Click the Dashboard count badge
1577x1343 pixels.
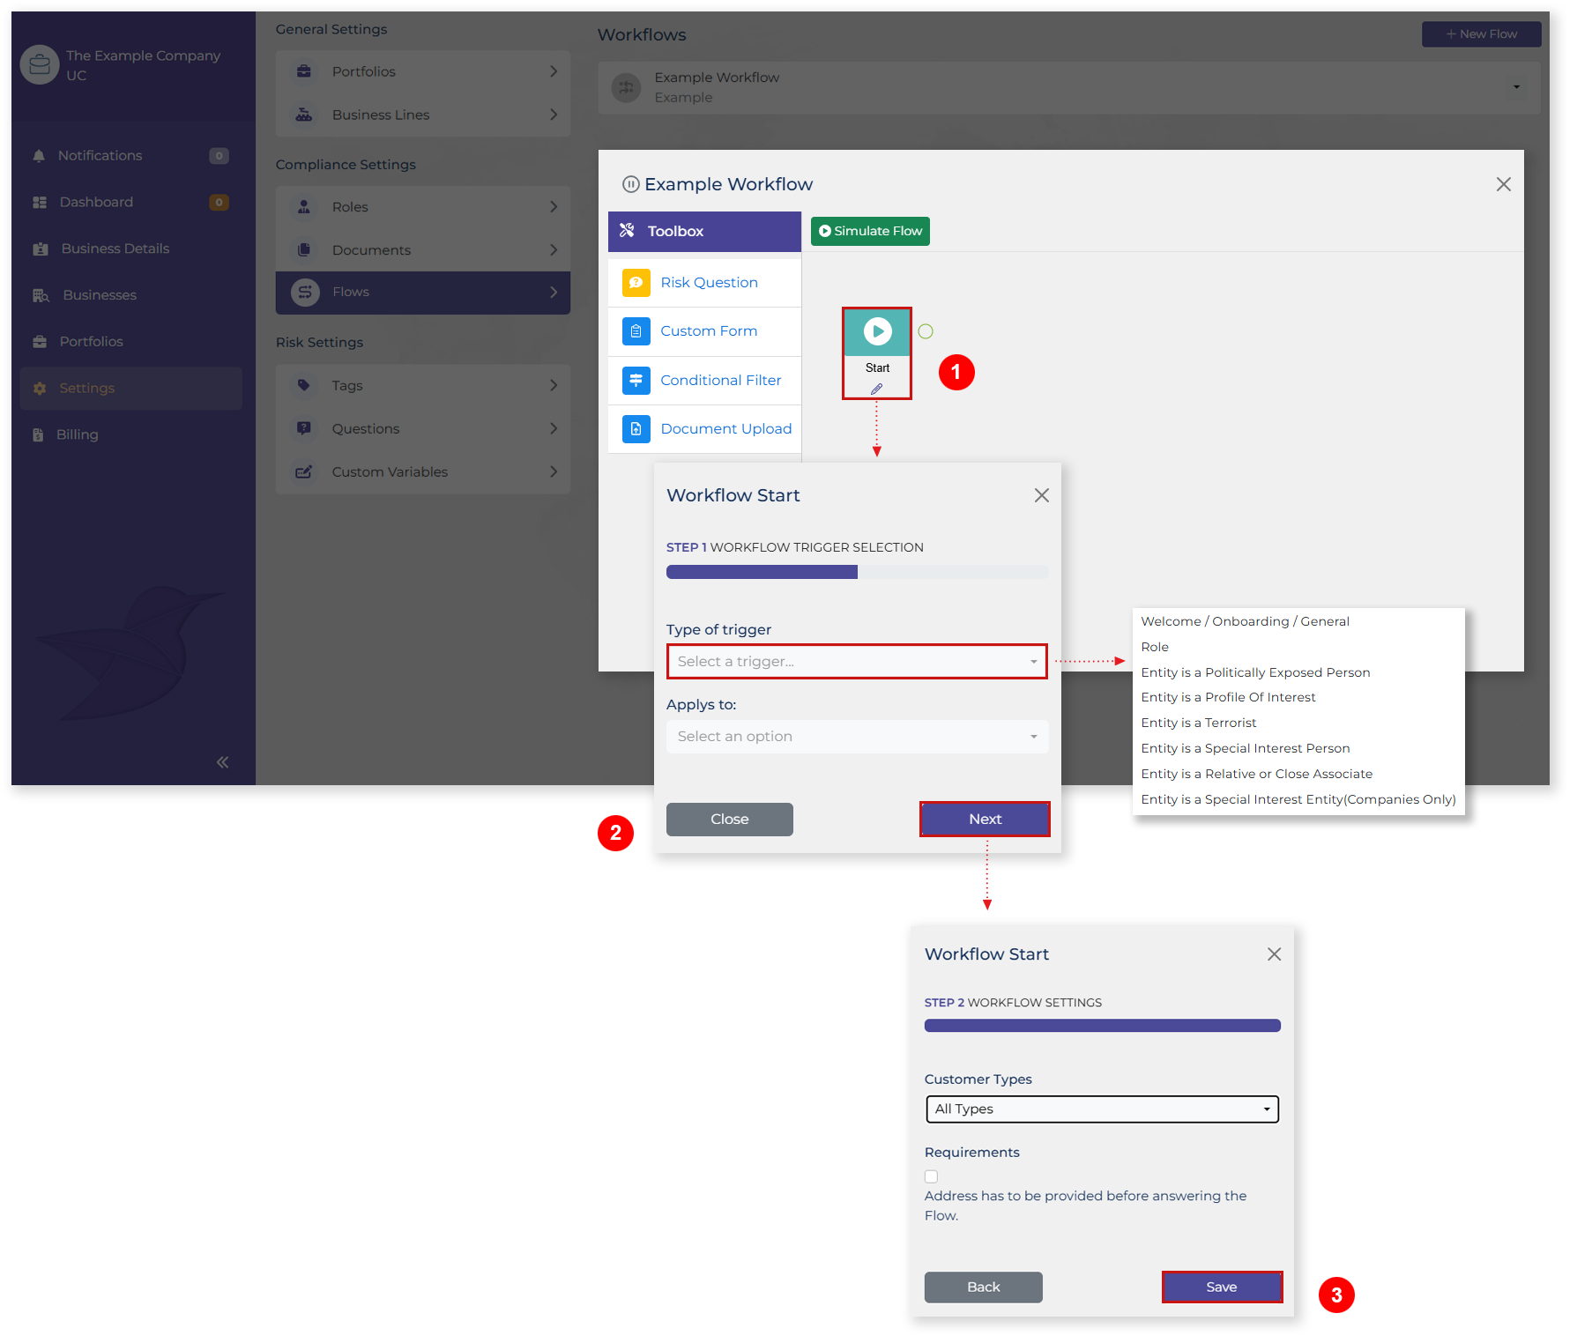click(x=219, y=203)
